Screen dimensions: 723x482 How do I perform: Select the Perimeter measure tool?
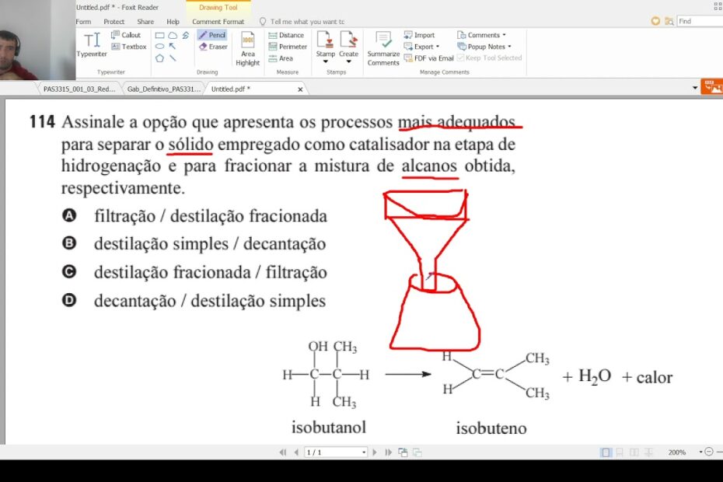click(288, 47)
